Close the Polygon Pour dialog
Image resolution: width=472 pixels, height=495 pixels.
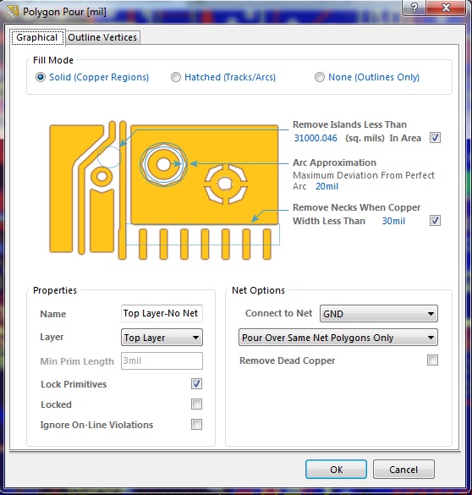[x=446, y=8]
